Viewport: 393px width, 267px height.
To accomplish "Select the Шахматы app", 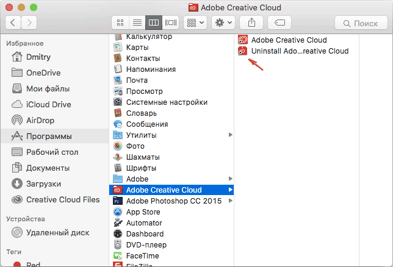I will pyautogui.click(x=171, y=157).
